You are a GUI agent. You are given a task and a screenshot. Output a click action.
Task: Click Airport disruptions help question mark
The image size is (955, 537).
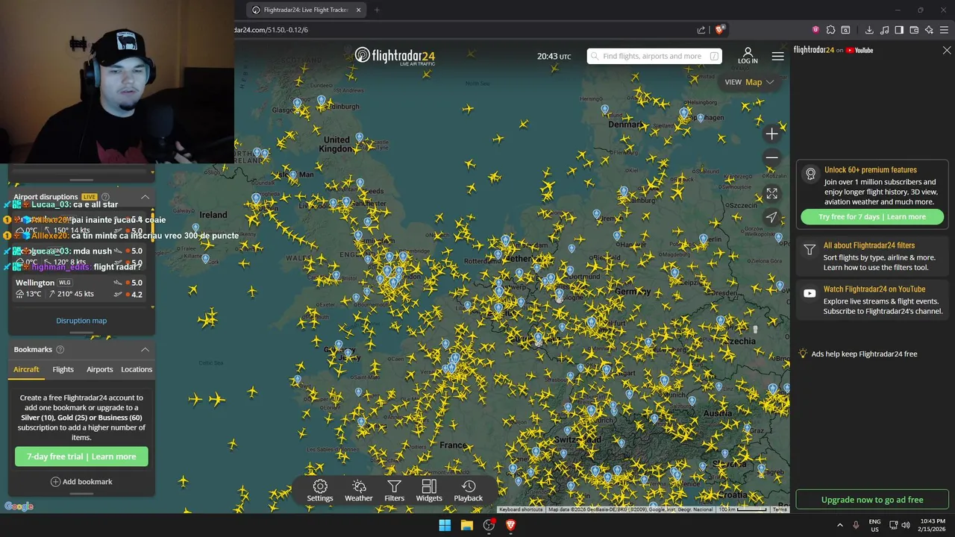[x=105, y=197]
